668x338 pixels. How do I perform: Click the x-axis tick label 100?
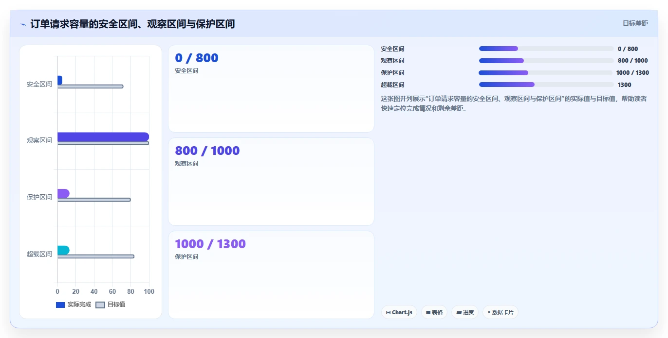(x=149, y=292)
